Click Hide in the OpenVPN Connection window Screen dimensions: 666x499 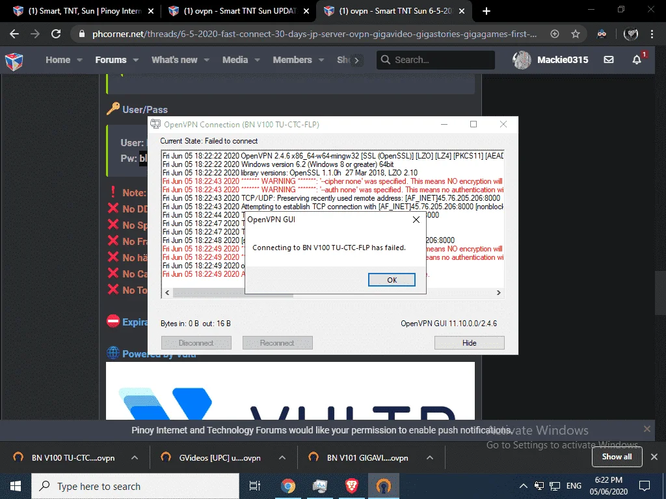click(470, 343)
